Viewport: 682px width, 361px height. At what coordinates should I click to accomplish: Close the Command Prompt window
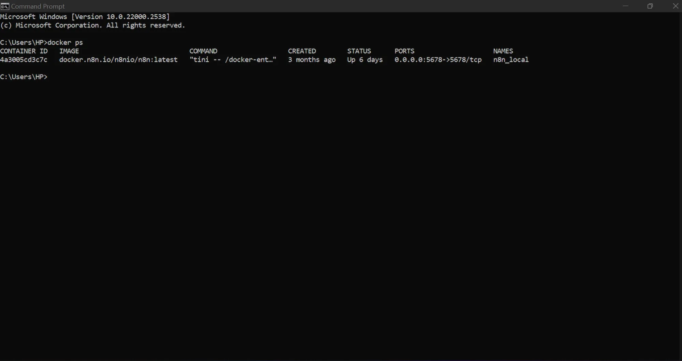(x=675, y=6)
